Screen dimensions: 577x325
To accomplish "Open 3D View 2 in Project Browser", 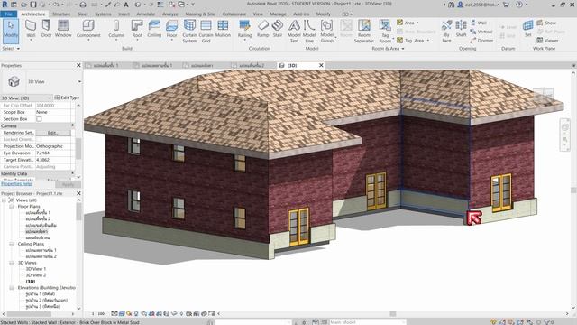I will (36, 275).
